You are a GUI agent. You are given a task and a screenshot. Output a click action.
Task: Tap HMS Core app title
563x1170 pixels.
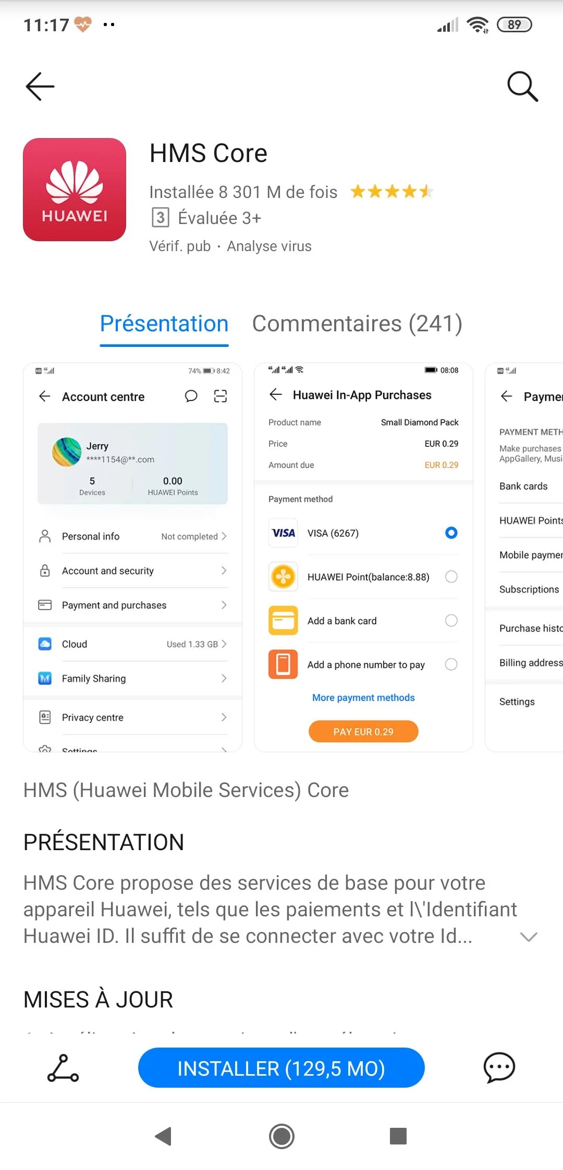point(209,153)
